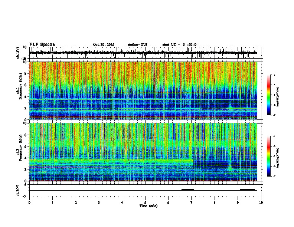
Task: Click inside the ch.1 spectrogram panel
Action: click(x=143, y=91)
